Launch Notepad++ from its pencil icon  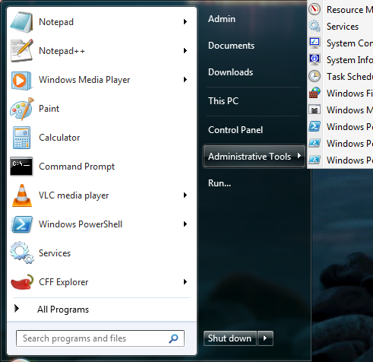pos(21,51)
